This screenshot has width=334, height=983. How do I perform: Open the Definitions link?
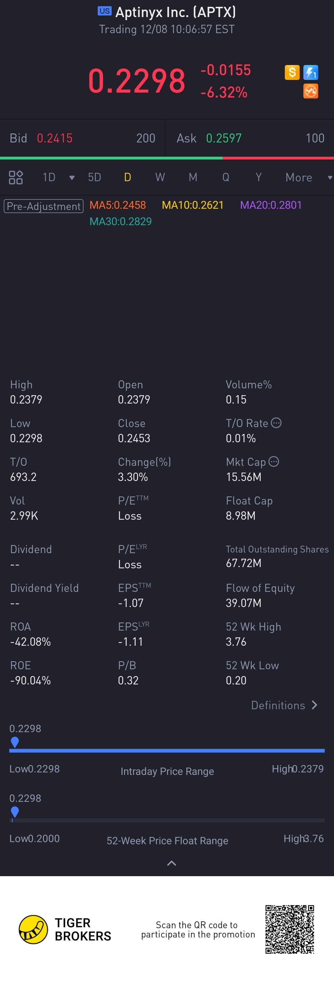[x=284, y=705]
